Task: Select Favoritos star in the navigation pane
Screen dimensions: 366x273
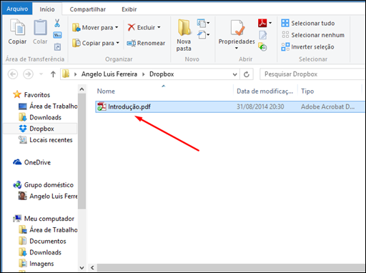Action: pyautogui.click(x=17, y=94)
